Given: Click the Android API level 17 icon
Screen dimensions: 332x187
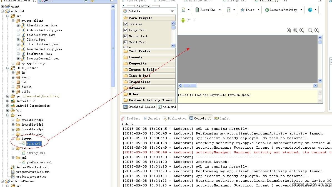Looking at the screenshot, I should pyautogui.click(x=183, y=20).
